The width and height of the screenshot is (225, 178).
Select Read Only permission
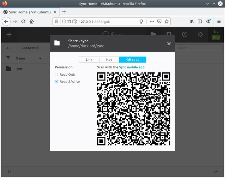(x=56, y=74)
